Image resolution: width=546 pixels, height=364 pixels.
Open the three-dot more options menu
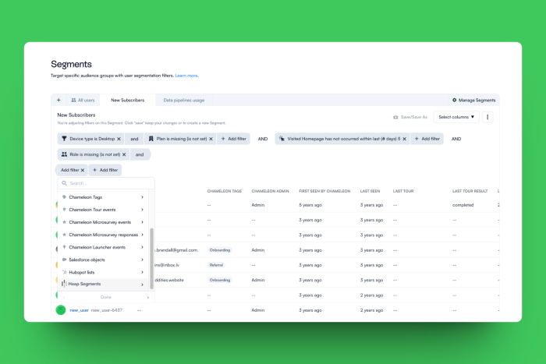tap(488, 117)
